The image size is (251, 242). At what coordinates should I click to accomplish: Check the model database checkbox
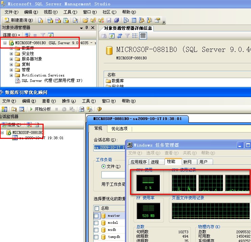click(96, 223)
